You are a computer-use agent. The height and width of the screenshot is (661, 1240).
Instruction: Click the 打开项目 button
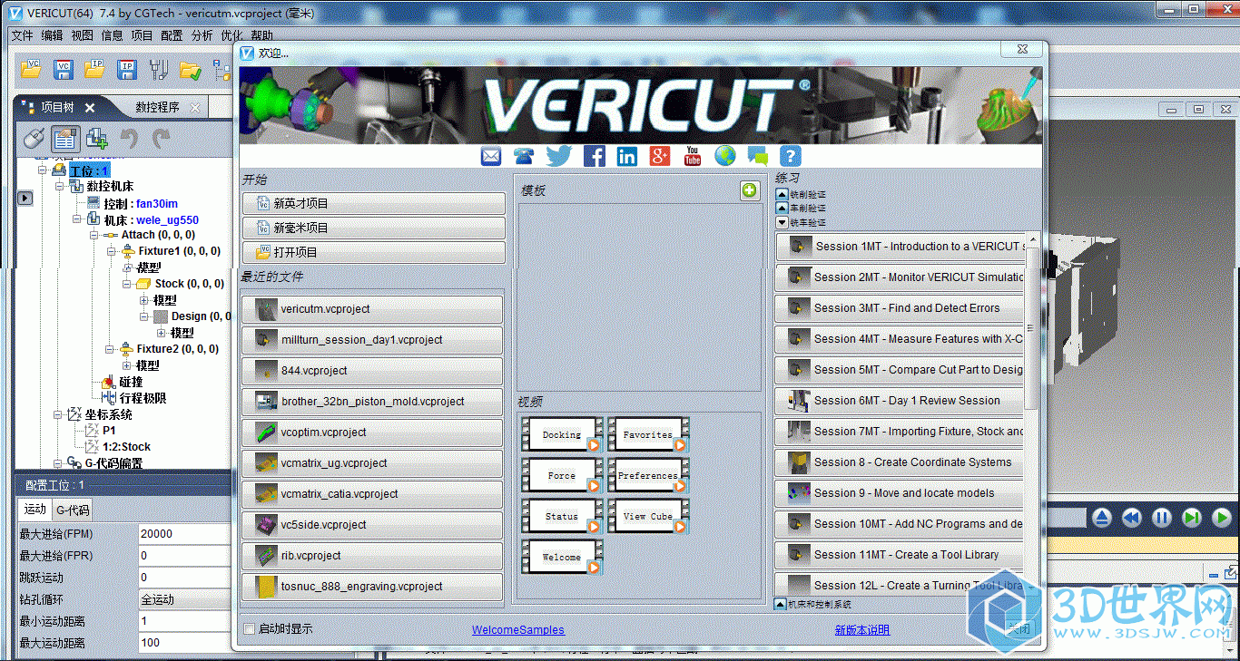coord(374,252)
